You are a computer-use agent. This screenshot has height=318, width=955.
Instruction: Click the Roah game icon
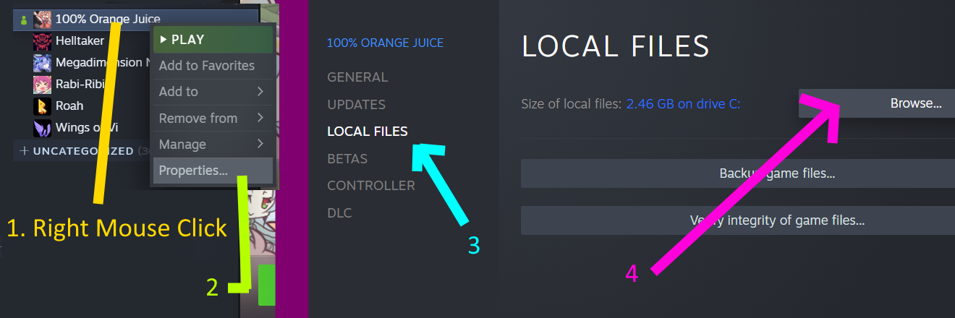[42, 106]
